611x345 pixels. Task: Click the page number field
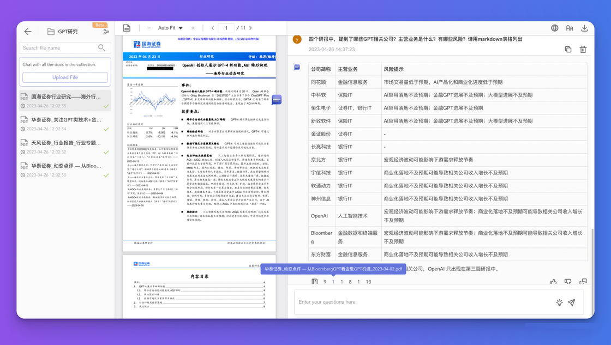point(226,28)
